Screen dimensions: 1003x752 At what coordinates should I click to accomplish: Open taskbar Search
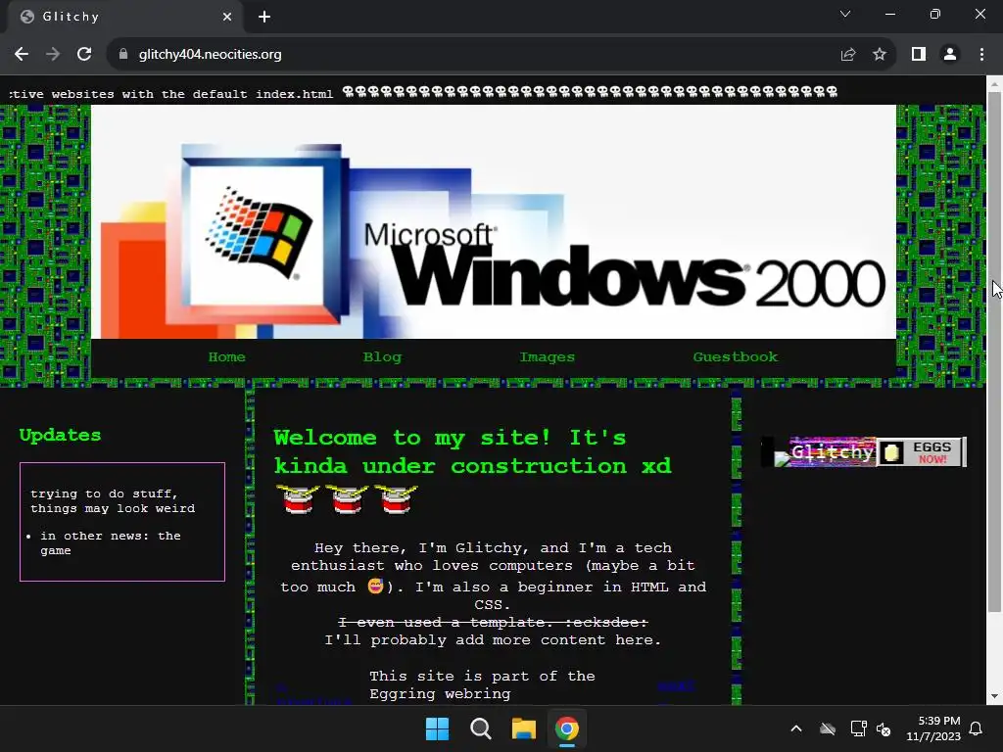480,728
